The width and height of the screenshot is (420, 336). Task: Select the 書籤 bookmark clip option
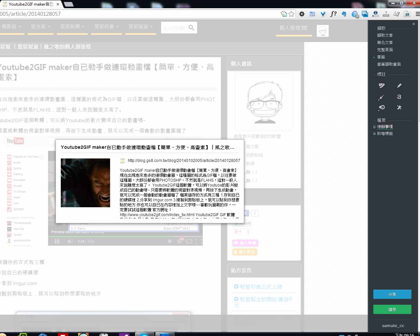[x=381, y=57]
